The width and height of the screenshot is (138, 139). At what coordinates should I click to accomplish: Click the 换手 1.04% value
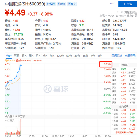point(47,30)
